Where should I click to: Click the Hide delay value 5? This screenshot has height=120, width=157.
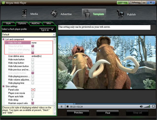point(32,100)
